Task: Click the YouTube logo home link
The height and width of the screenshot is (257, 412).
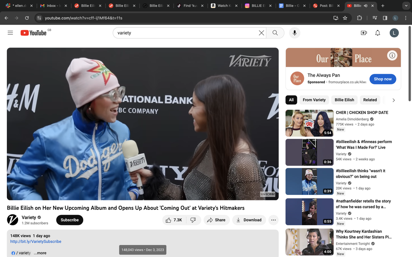Action: (33, 33)
